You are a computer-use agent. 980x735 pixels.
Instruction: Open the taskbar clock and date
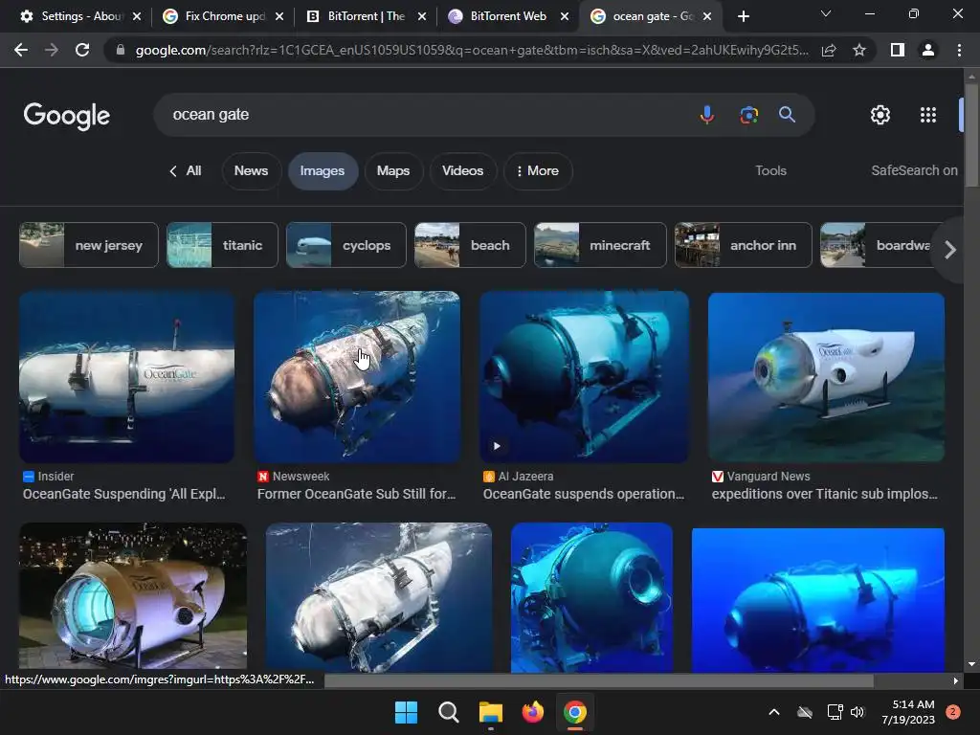point(910,712)
